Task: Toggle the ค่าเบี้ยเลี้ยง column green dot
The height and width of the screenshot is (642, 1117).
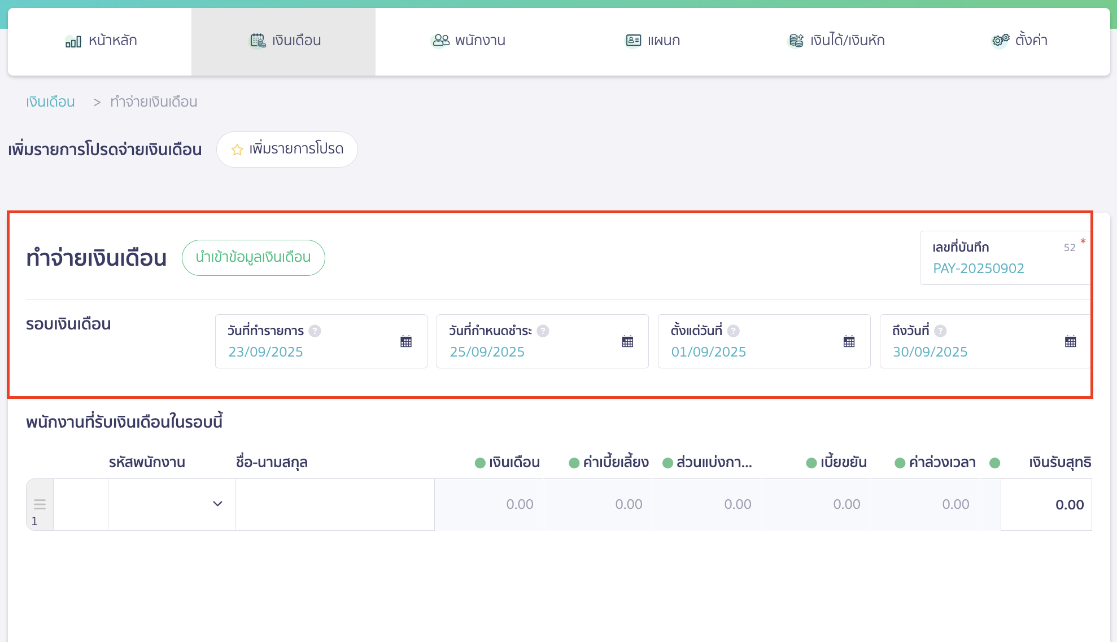Action: point(574,463)
